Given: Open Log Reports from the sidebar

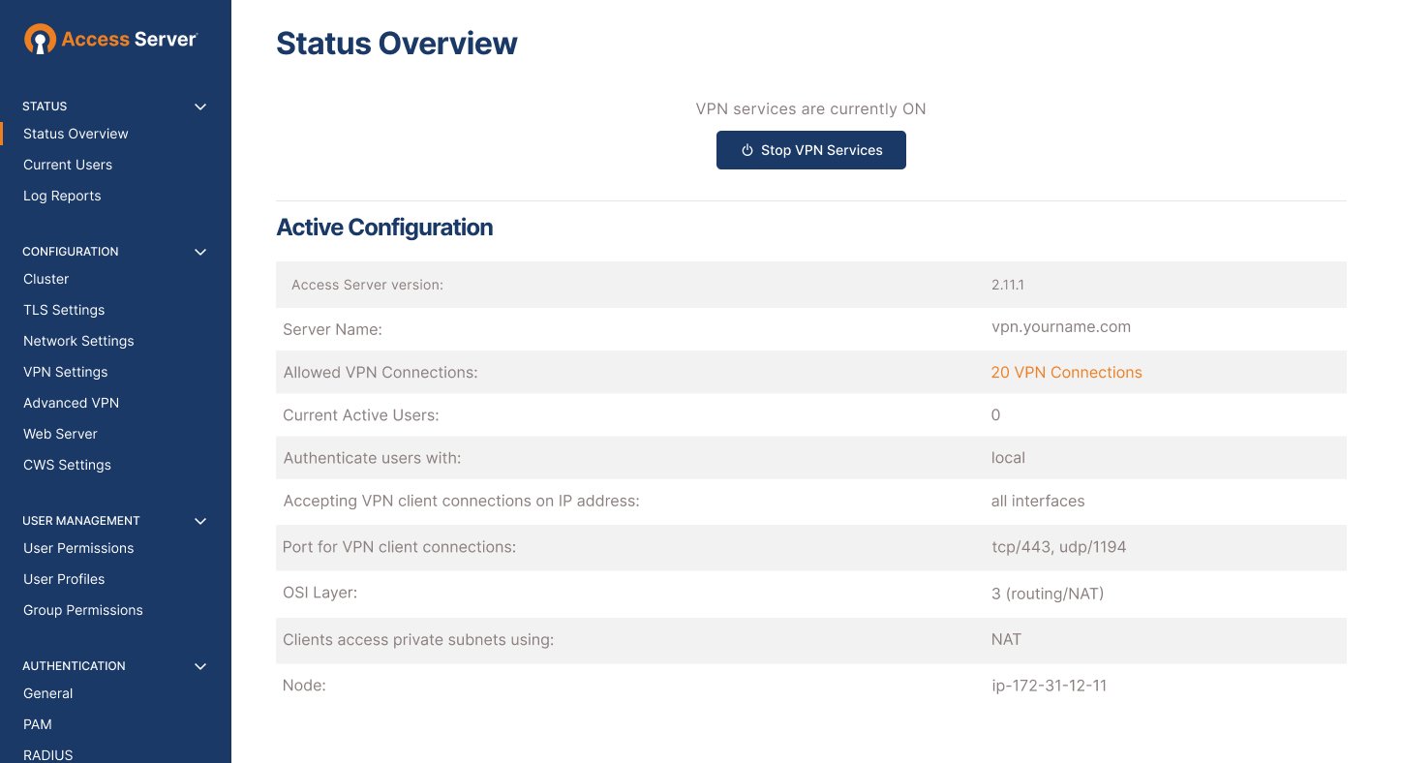Looking at the screenshot, I should pos(62,196).
